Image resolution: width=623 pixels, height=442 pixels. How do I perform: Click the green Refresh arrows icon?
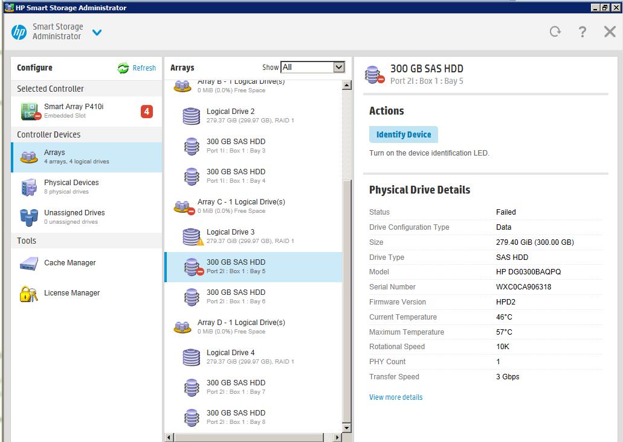123,68
